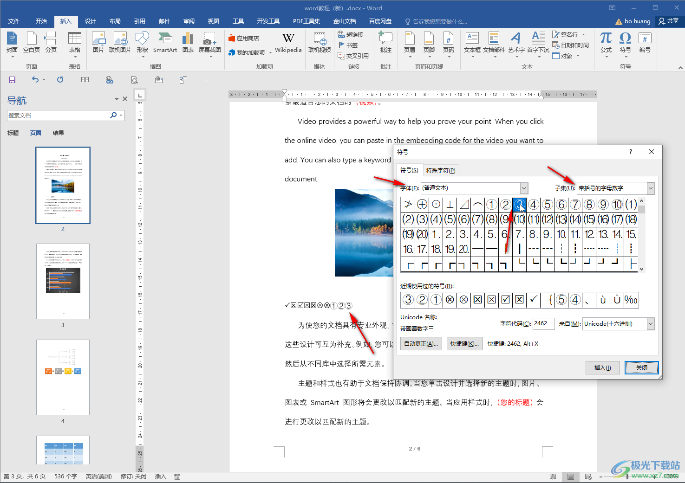Select circled number ④ in symbol grid
Screen dimensions: 685x483
click(533, 205)
